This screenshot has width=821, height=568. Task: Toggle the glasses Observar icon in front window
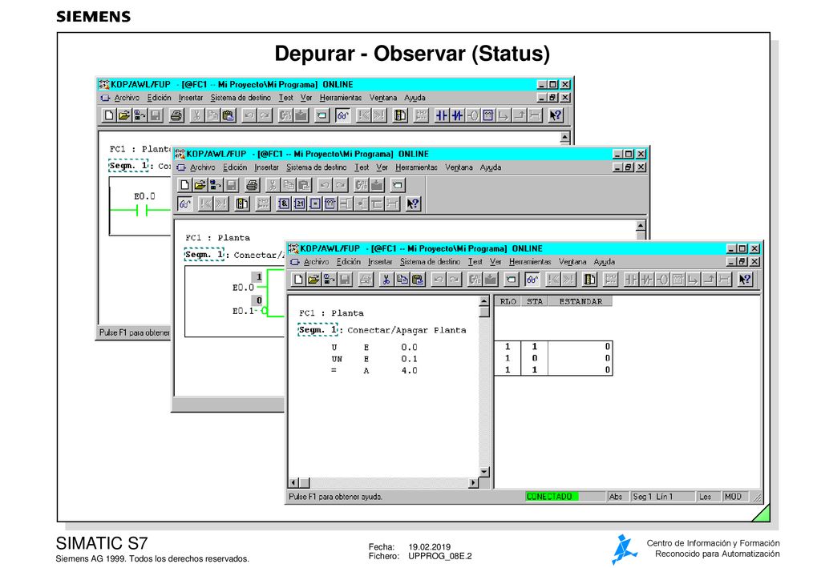click(532, 280)
